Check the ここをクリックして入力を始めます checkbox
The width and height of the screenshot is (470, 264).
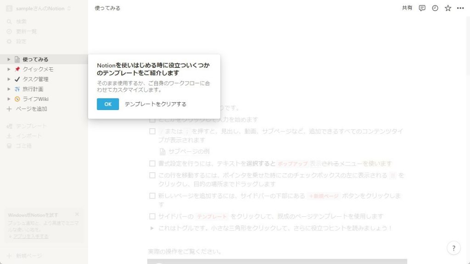(x=152, y=120)
